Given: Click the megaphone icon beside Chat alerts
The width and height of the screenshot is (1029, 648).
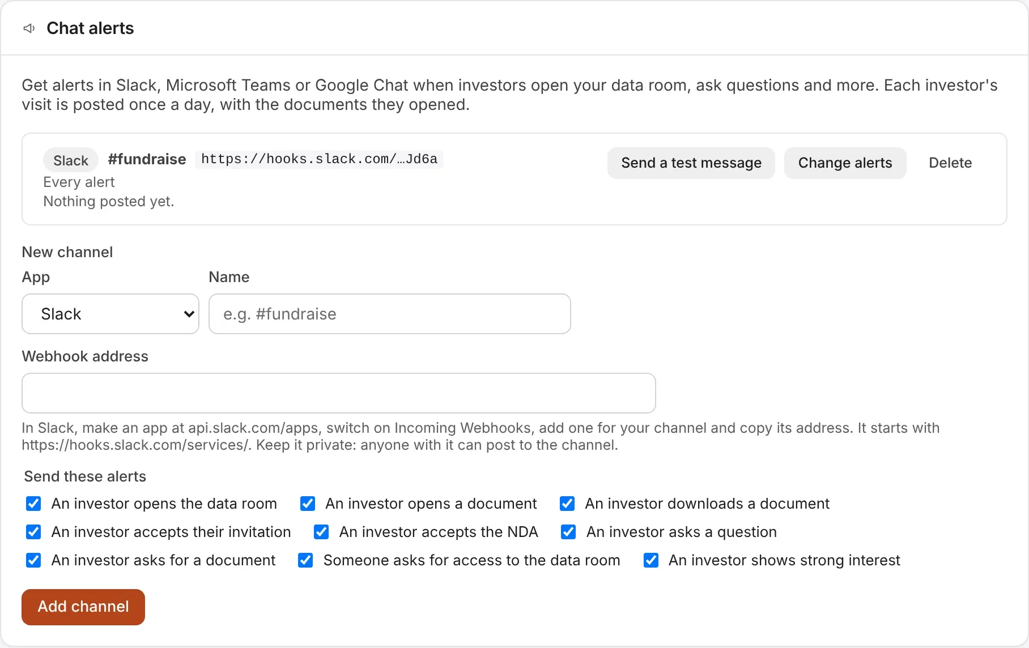Looking at the screenshot, I should click(29, 28).
